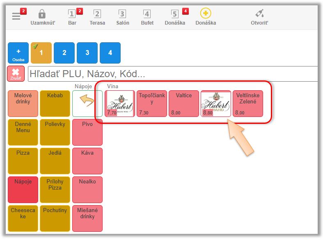Click the Otvoriť bottle opener icon
The image size is (323, 240).
coord(259,14)
